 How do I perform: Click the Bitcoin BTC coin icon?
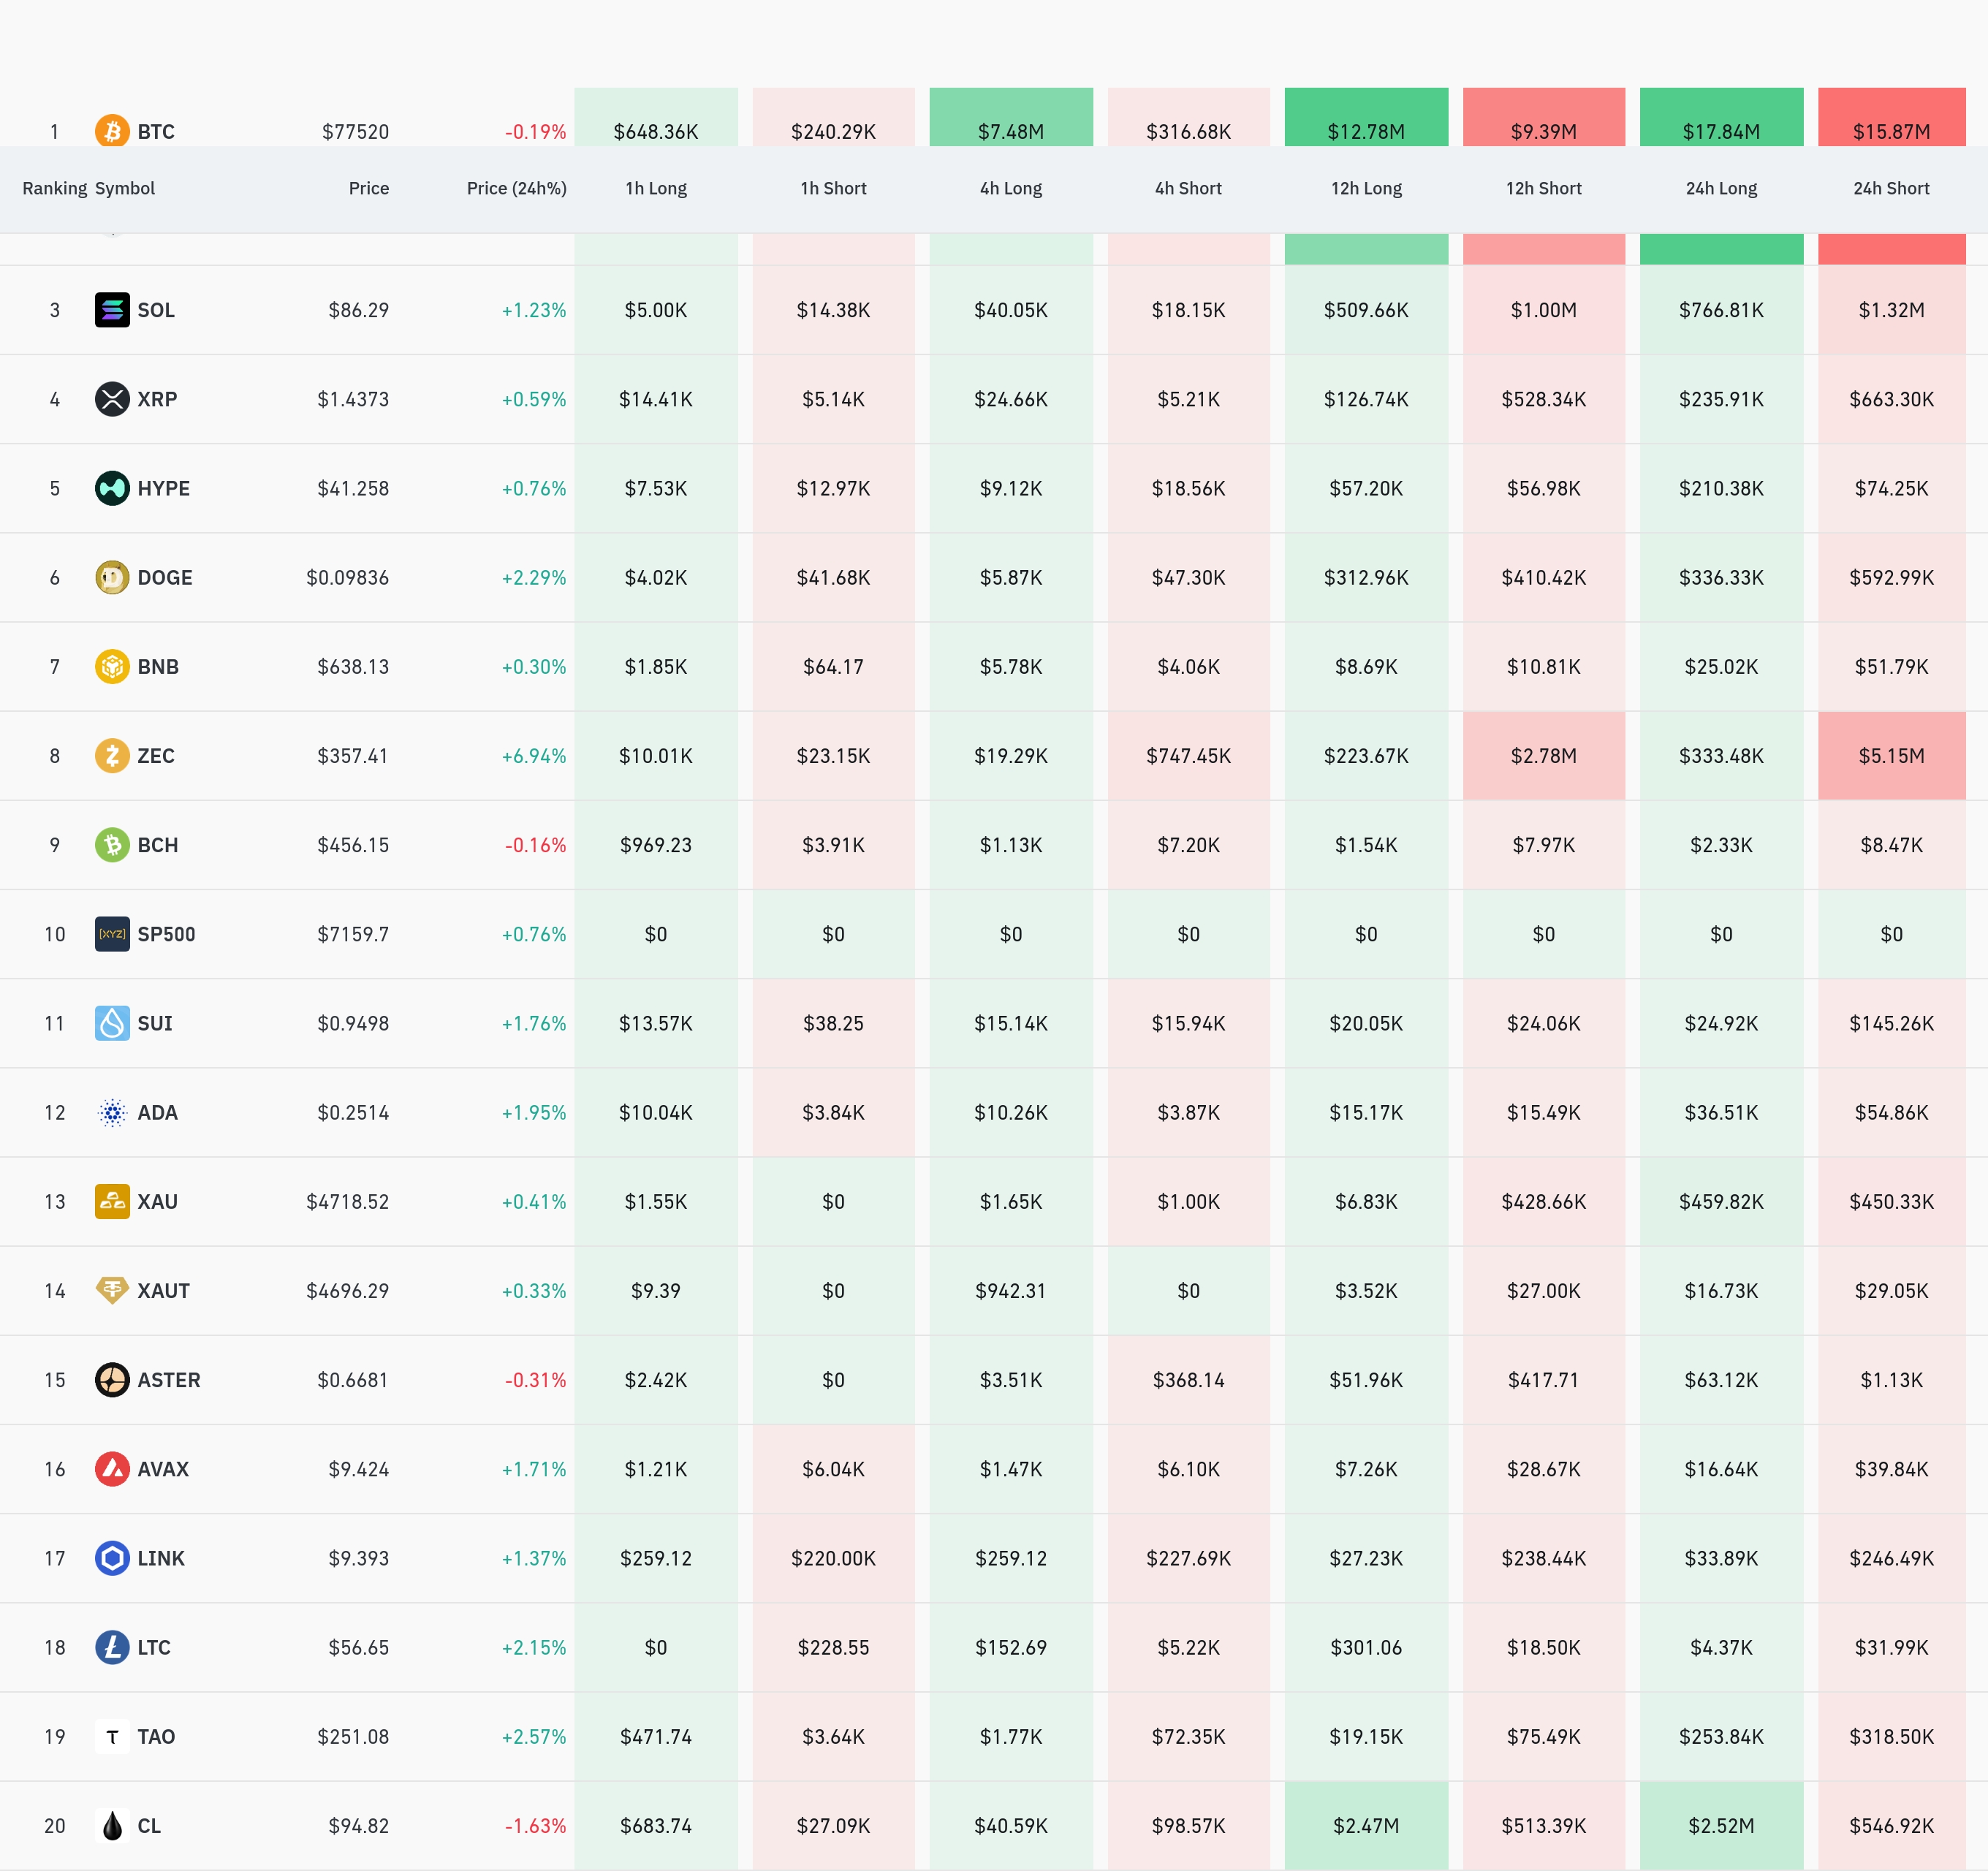pos(112,131)
